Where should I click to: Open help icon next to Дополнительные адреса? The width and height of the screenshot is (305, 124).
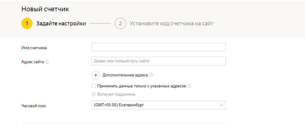(x=151, y=75)
